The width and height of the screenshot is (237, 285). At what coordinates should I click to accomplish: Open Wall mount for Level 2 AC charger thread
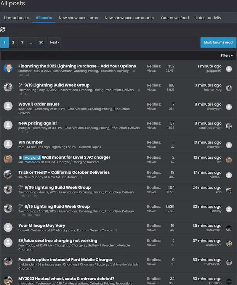[x=76, y=157]
